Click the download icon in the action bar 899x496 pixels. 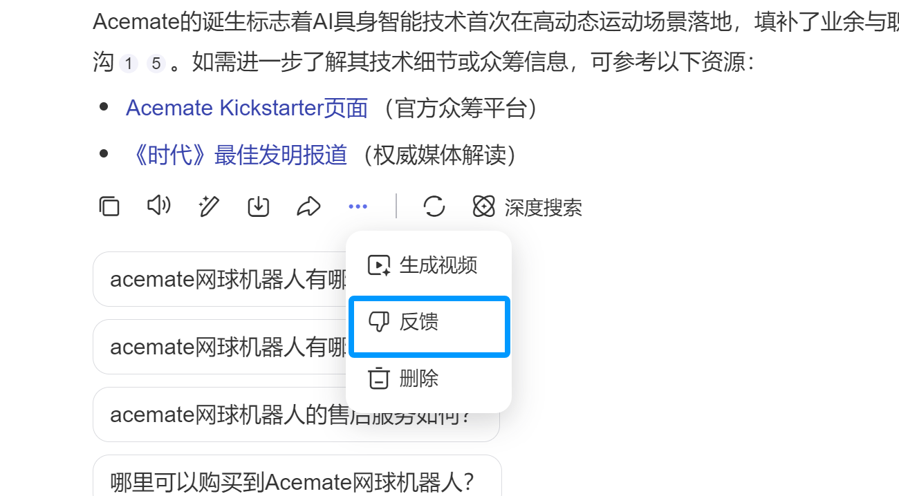click(x=259, y=207)
